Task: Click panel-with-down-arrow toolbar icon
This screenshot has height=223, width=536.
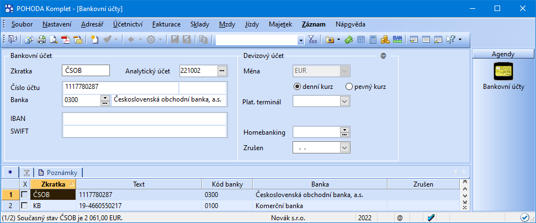Action: pyautogui.click(x=414, y=39)
